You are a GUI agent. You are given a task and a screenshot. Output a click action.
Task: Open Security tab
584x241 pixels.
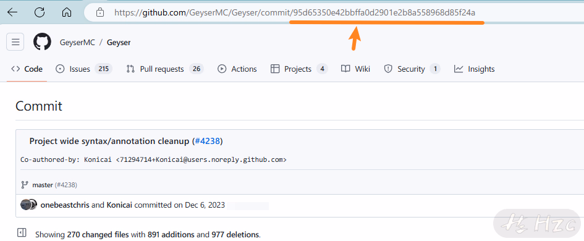point(412,69)
